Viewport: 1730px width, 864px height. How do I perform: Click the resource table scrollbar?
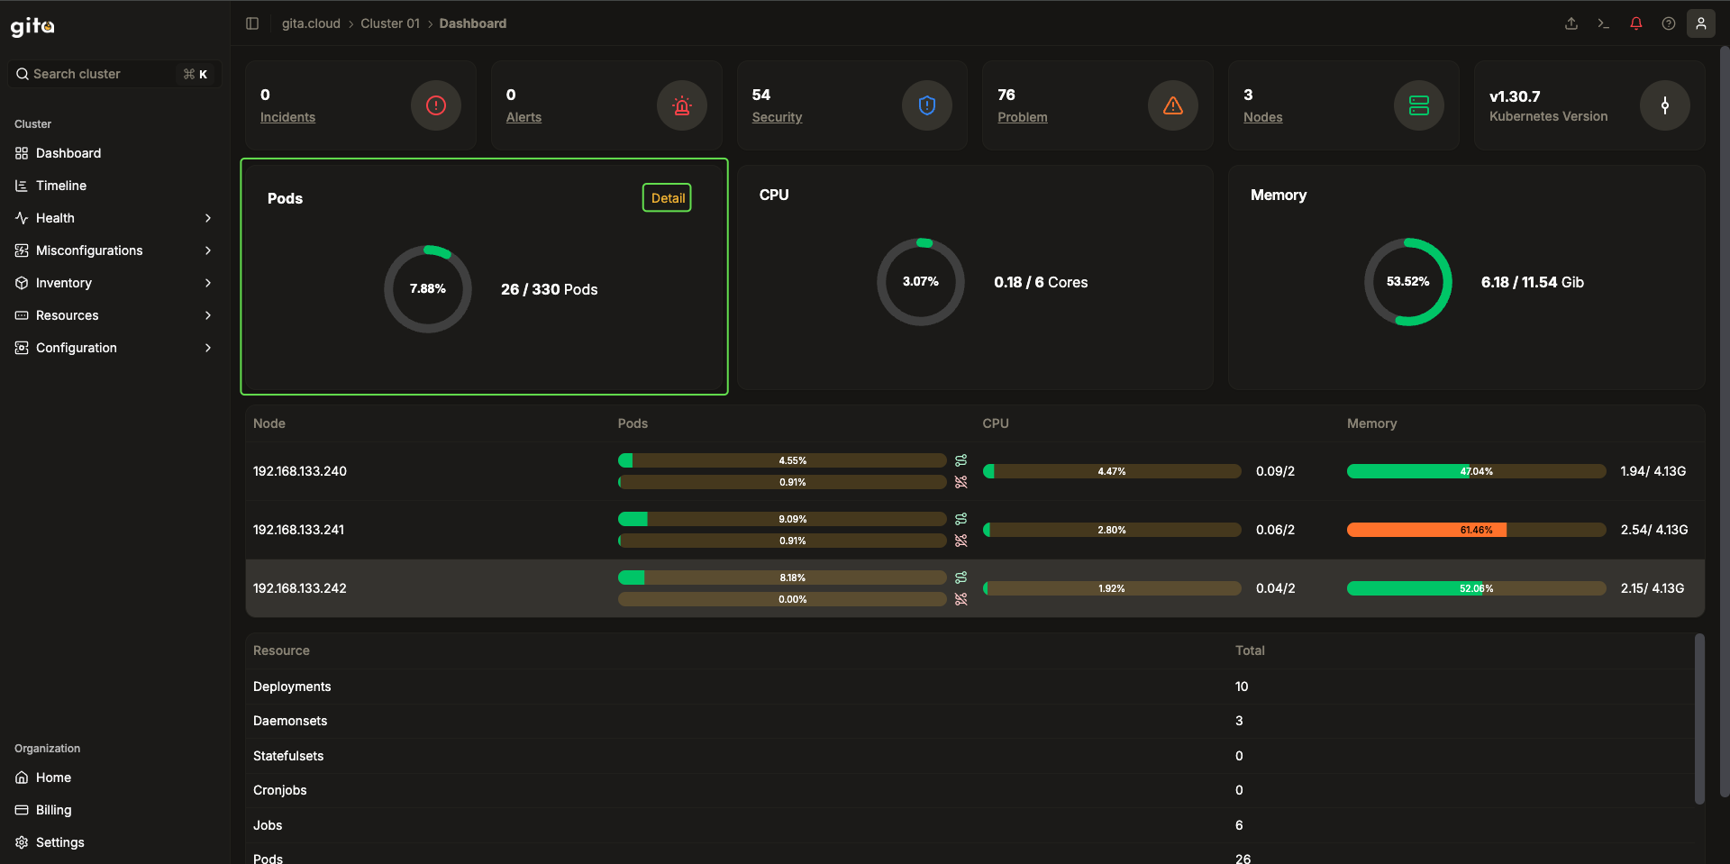tap(1699, 719)
